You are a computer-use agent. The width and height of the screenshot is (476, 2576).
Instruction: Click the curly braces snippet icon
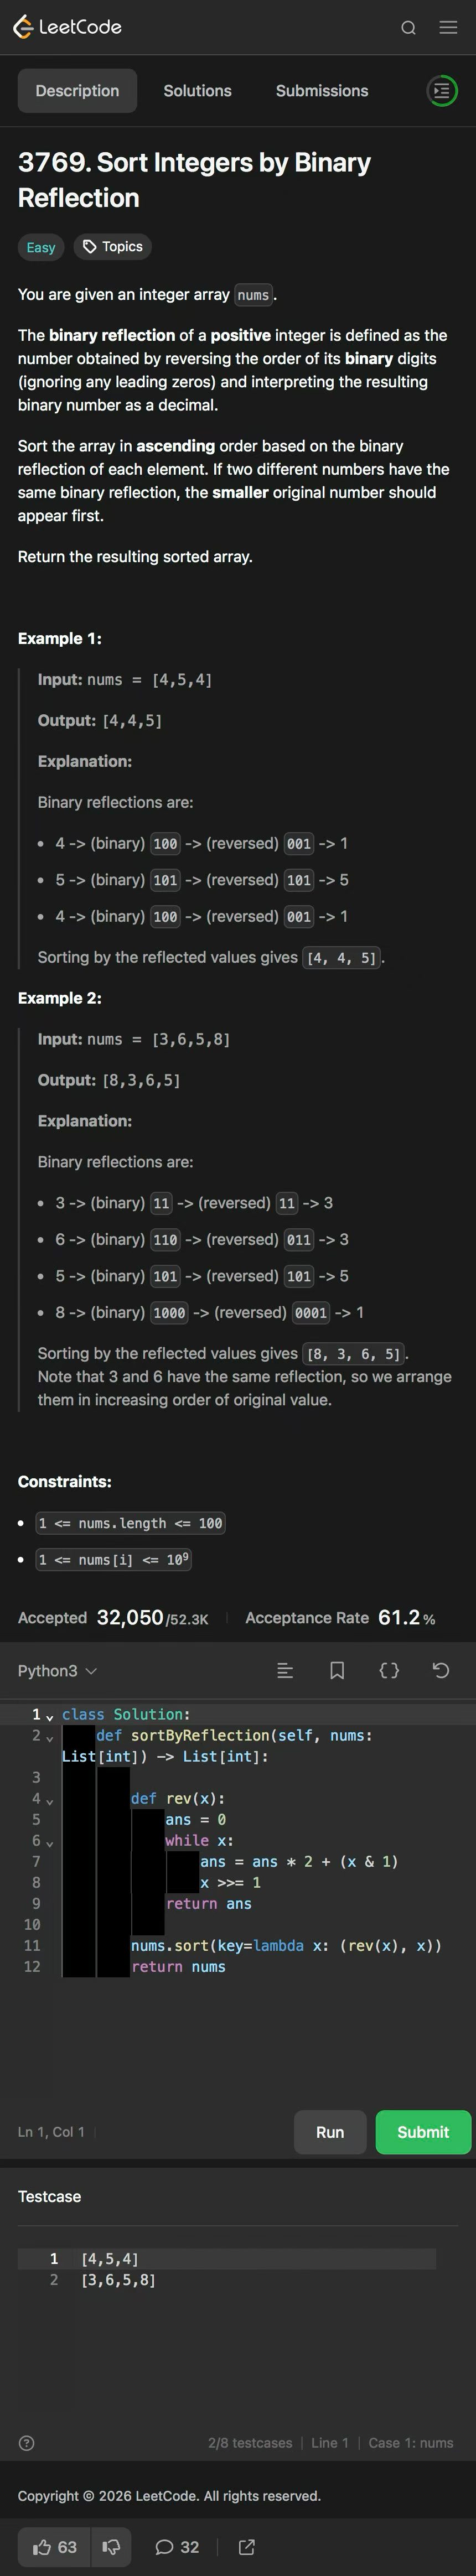click(389, 1671)
